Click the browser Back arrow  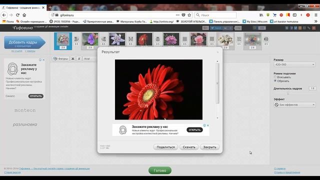[4, 15]
